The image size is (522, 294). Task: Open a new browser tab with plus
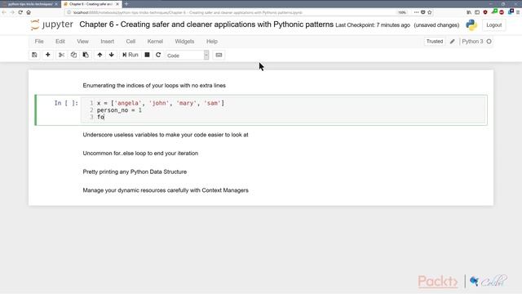click(126, 4)
